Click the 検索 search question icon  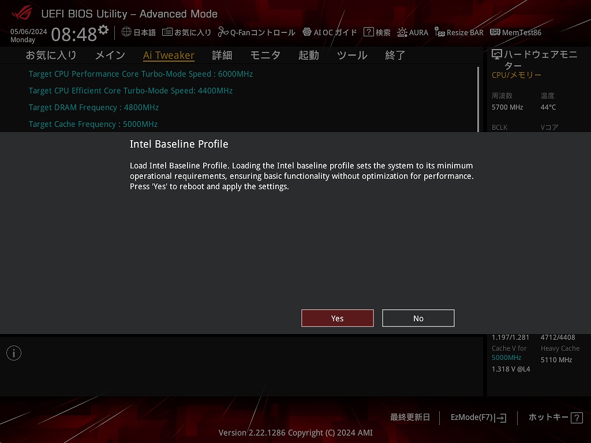pyautogui.click(x=369, y=32)
